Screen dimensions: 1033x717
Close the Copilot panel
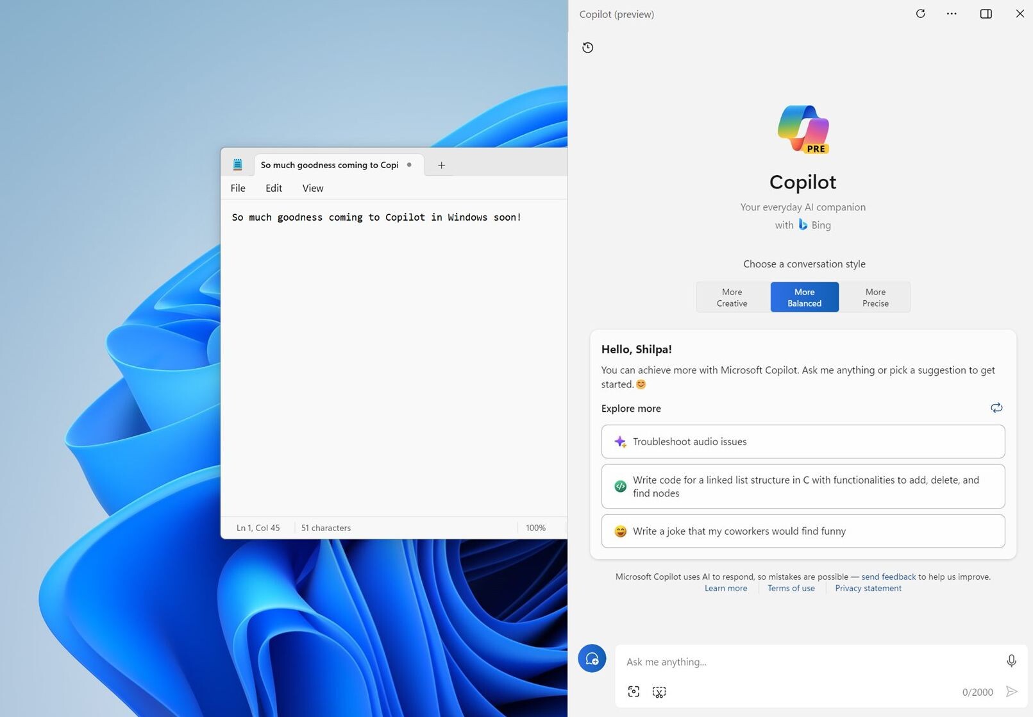click(x=1020, y=13)
